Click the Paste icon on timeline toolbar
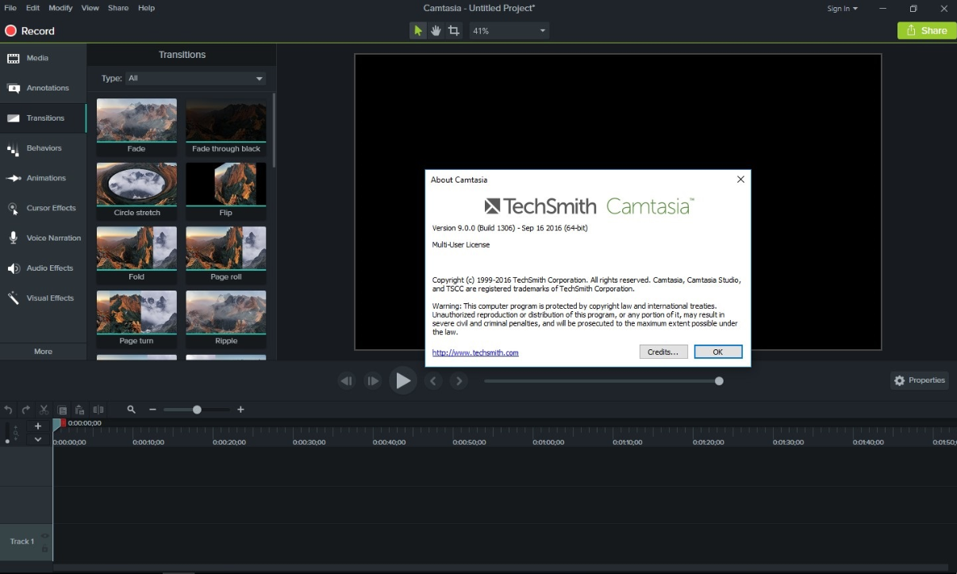This screenshot has height=574, width=957. [79, 410]
